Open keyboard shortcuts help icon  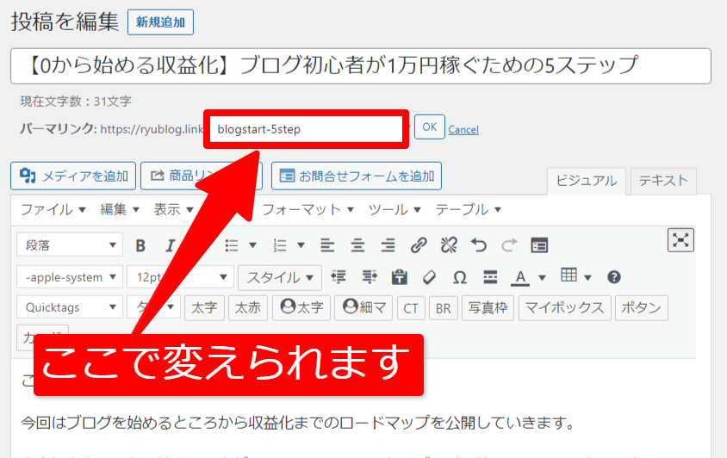click(614, 277)
